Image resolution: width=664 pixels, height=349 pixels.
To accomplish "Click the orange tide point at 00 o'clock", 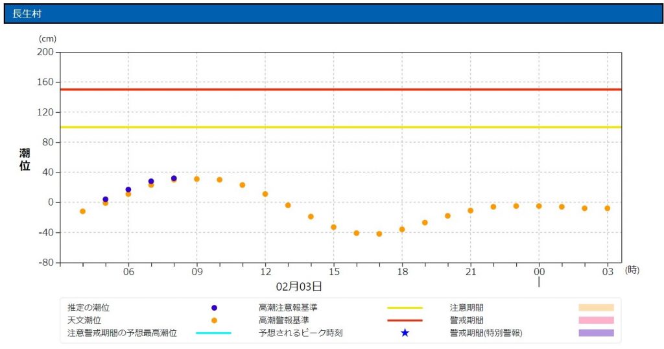I will point(539,206).
